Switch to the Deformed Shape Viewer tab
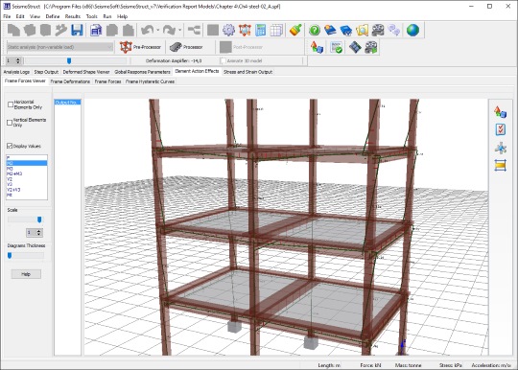 (86, 72)
